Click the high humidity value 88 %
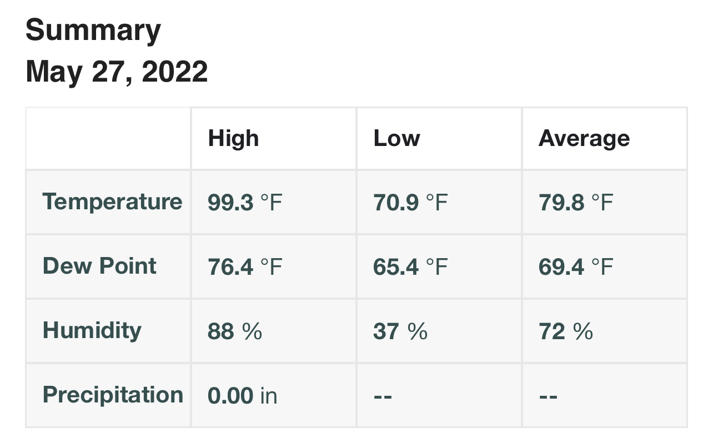The height and width of the screenshot is (433, 713). (234, 331)
